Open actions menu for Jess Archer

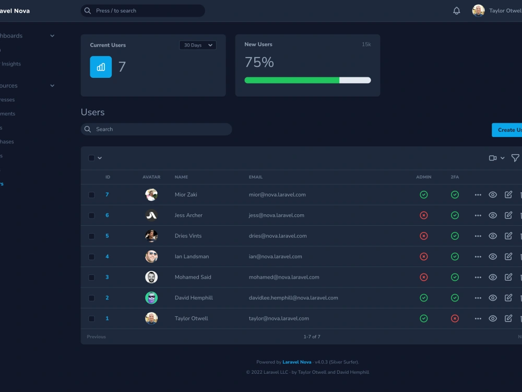478,215
